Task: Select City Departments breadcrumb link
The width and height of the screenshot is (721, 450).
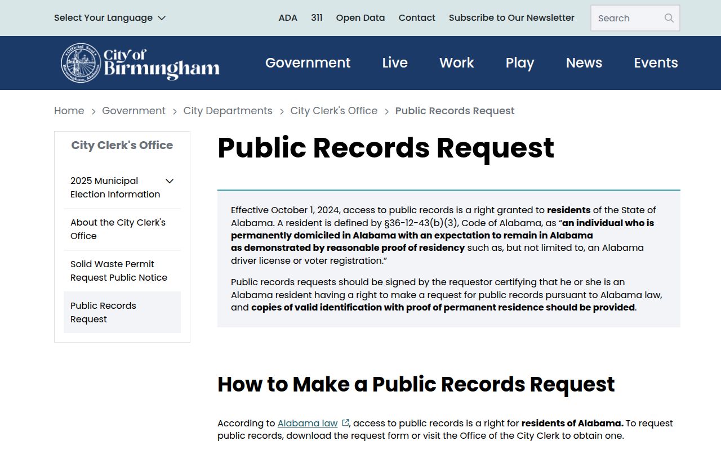Action: 228,111
